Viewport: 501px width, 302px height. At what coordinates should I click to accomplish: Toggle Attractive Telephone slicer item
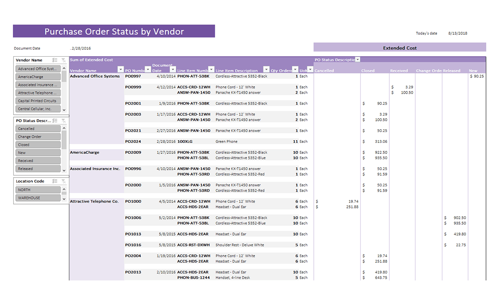(38, 93)
